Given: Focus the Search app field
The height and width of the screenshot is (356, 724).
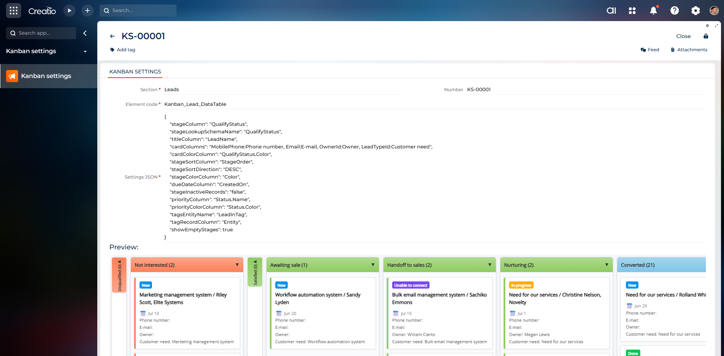Looking at the screenshot, I should point(41,33).
